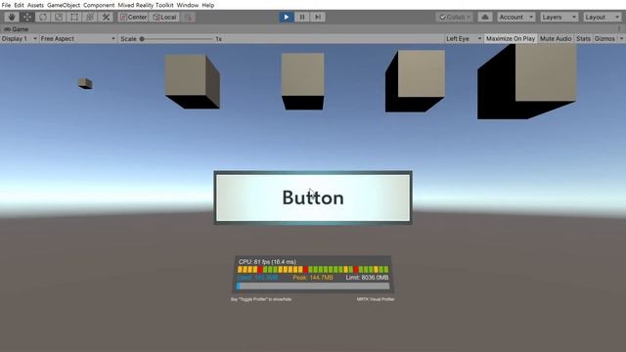Open the Edit menu
The image size is (626, 352).
pyautogui.click(x=19, y=5)
